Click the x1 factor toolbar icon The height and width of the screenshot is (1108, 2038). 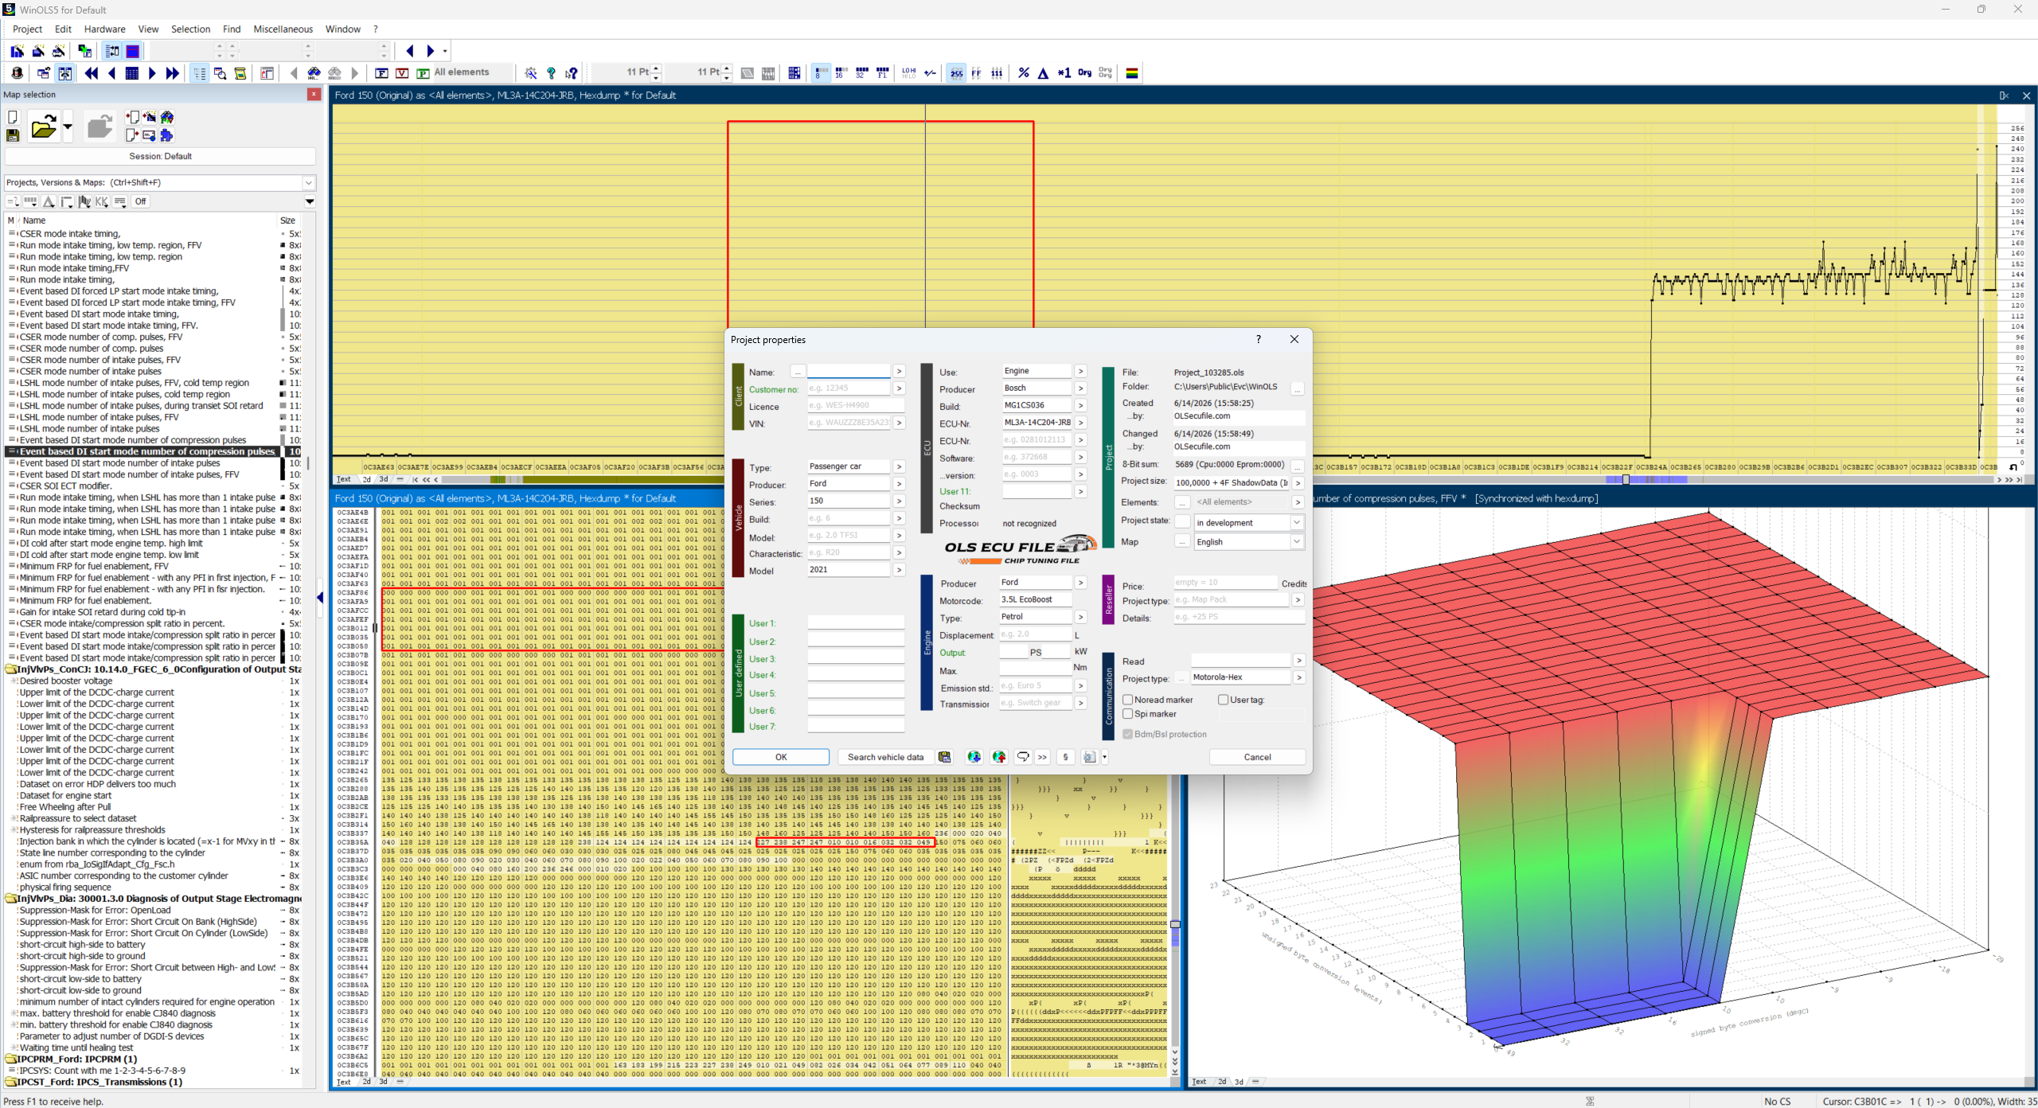1064,73
